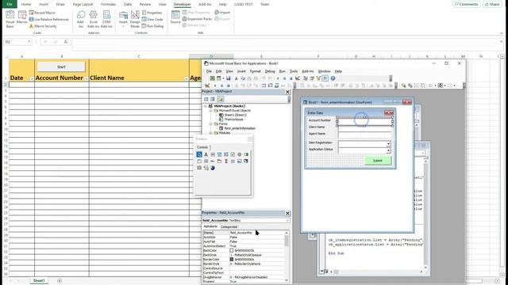
Task: Switch to Alphabetic tab in Properties window
Action: point(210,226)
